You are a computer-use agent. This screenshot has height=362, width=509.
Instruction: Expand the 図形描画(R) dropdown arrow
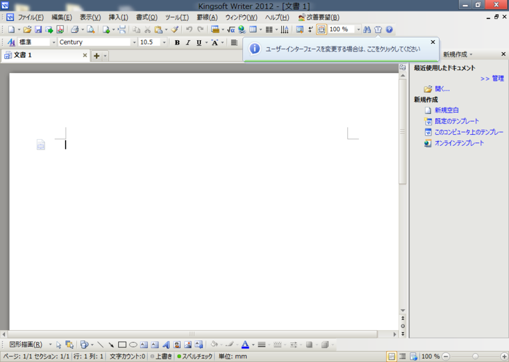50,344
